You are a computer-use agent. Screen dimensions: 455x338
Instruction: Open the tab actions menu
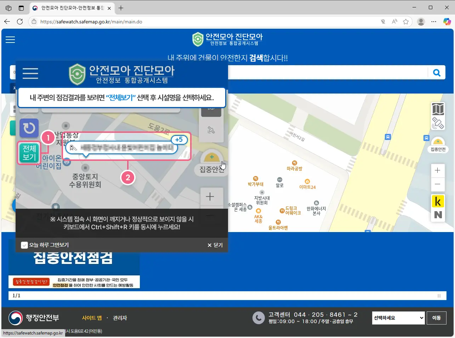click(x=21, y=8)
